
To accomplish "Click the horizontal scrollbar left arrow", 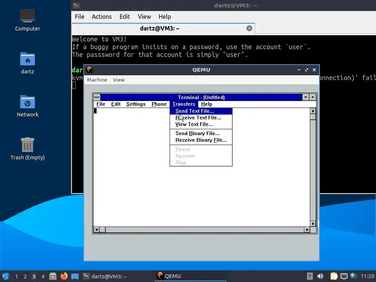I will (97, 229).
